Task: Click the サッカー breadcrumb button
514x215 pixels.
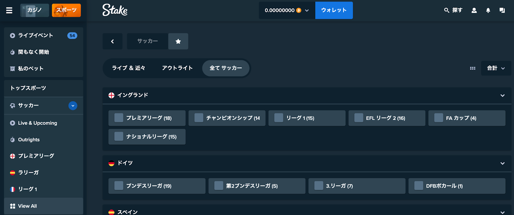Action: (147, 41)
